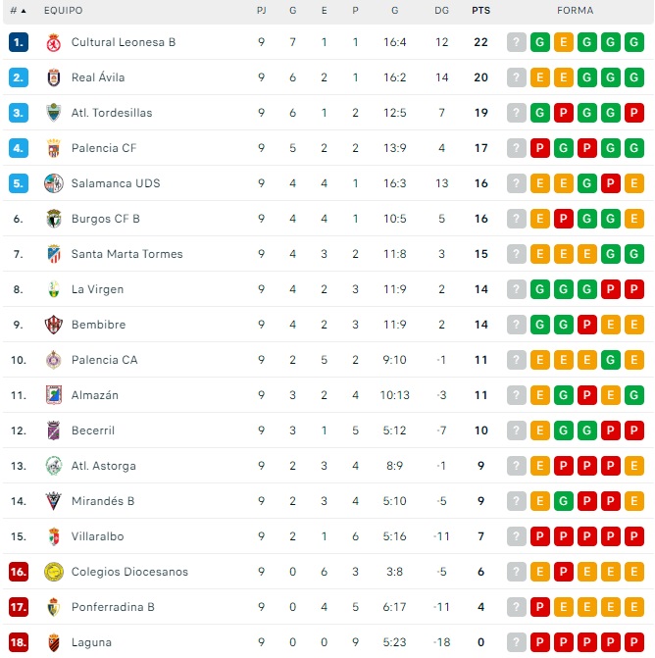Click the Laguna team crest
This screenshot has width=655, height=658.
(54, 642)
